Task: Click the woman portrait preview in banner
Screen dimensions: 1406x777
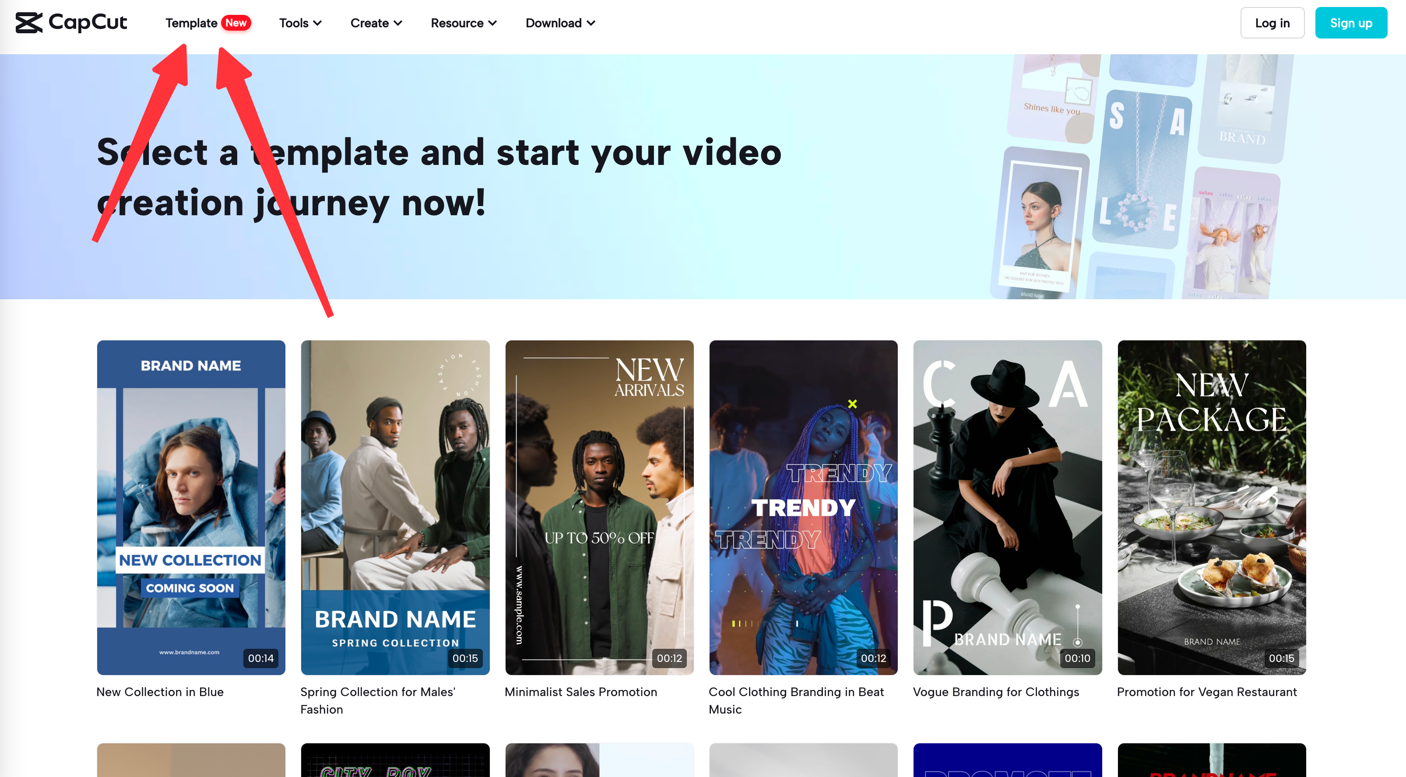Action: (x=1040, y=223)
